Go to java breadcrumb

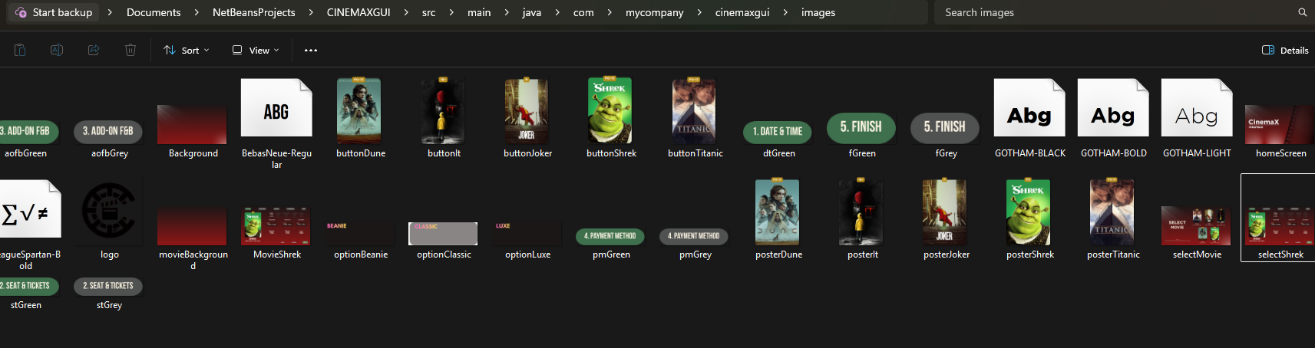[532, 12]
